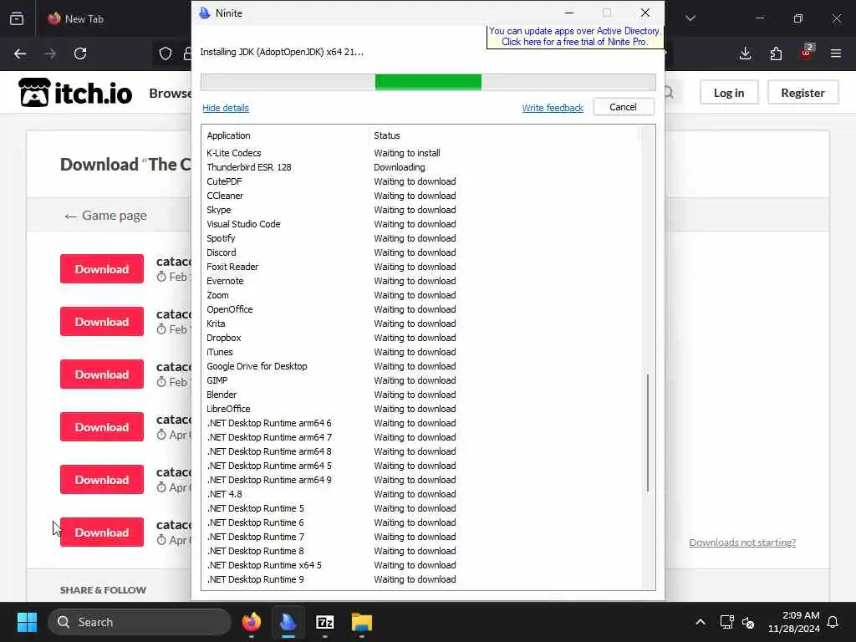Reload the page in Firefox
The width and height of the screenshot is (856, 642).
[80, 53]
